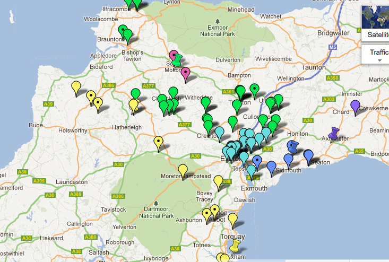Click the yellow marker west of Exmouth
Image resolution: width=389 pixels, height=262 pixels.
tap(218, 182)
